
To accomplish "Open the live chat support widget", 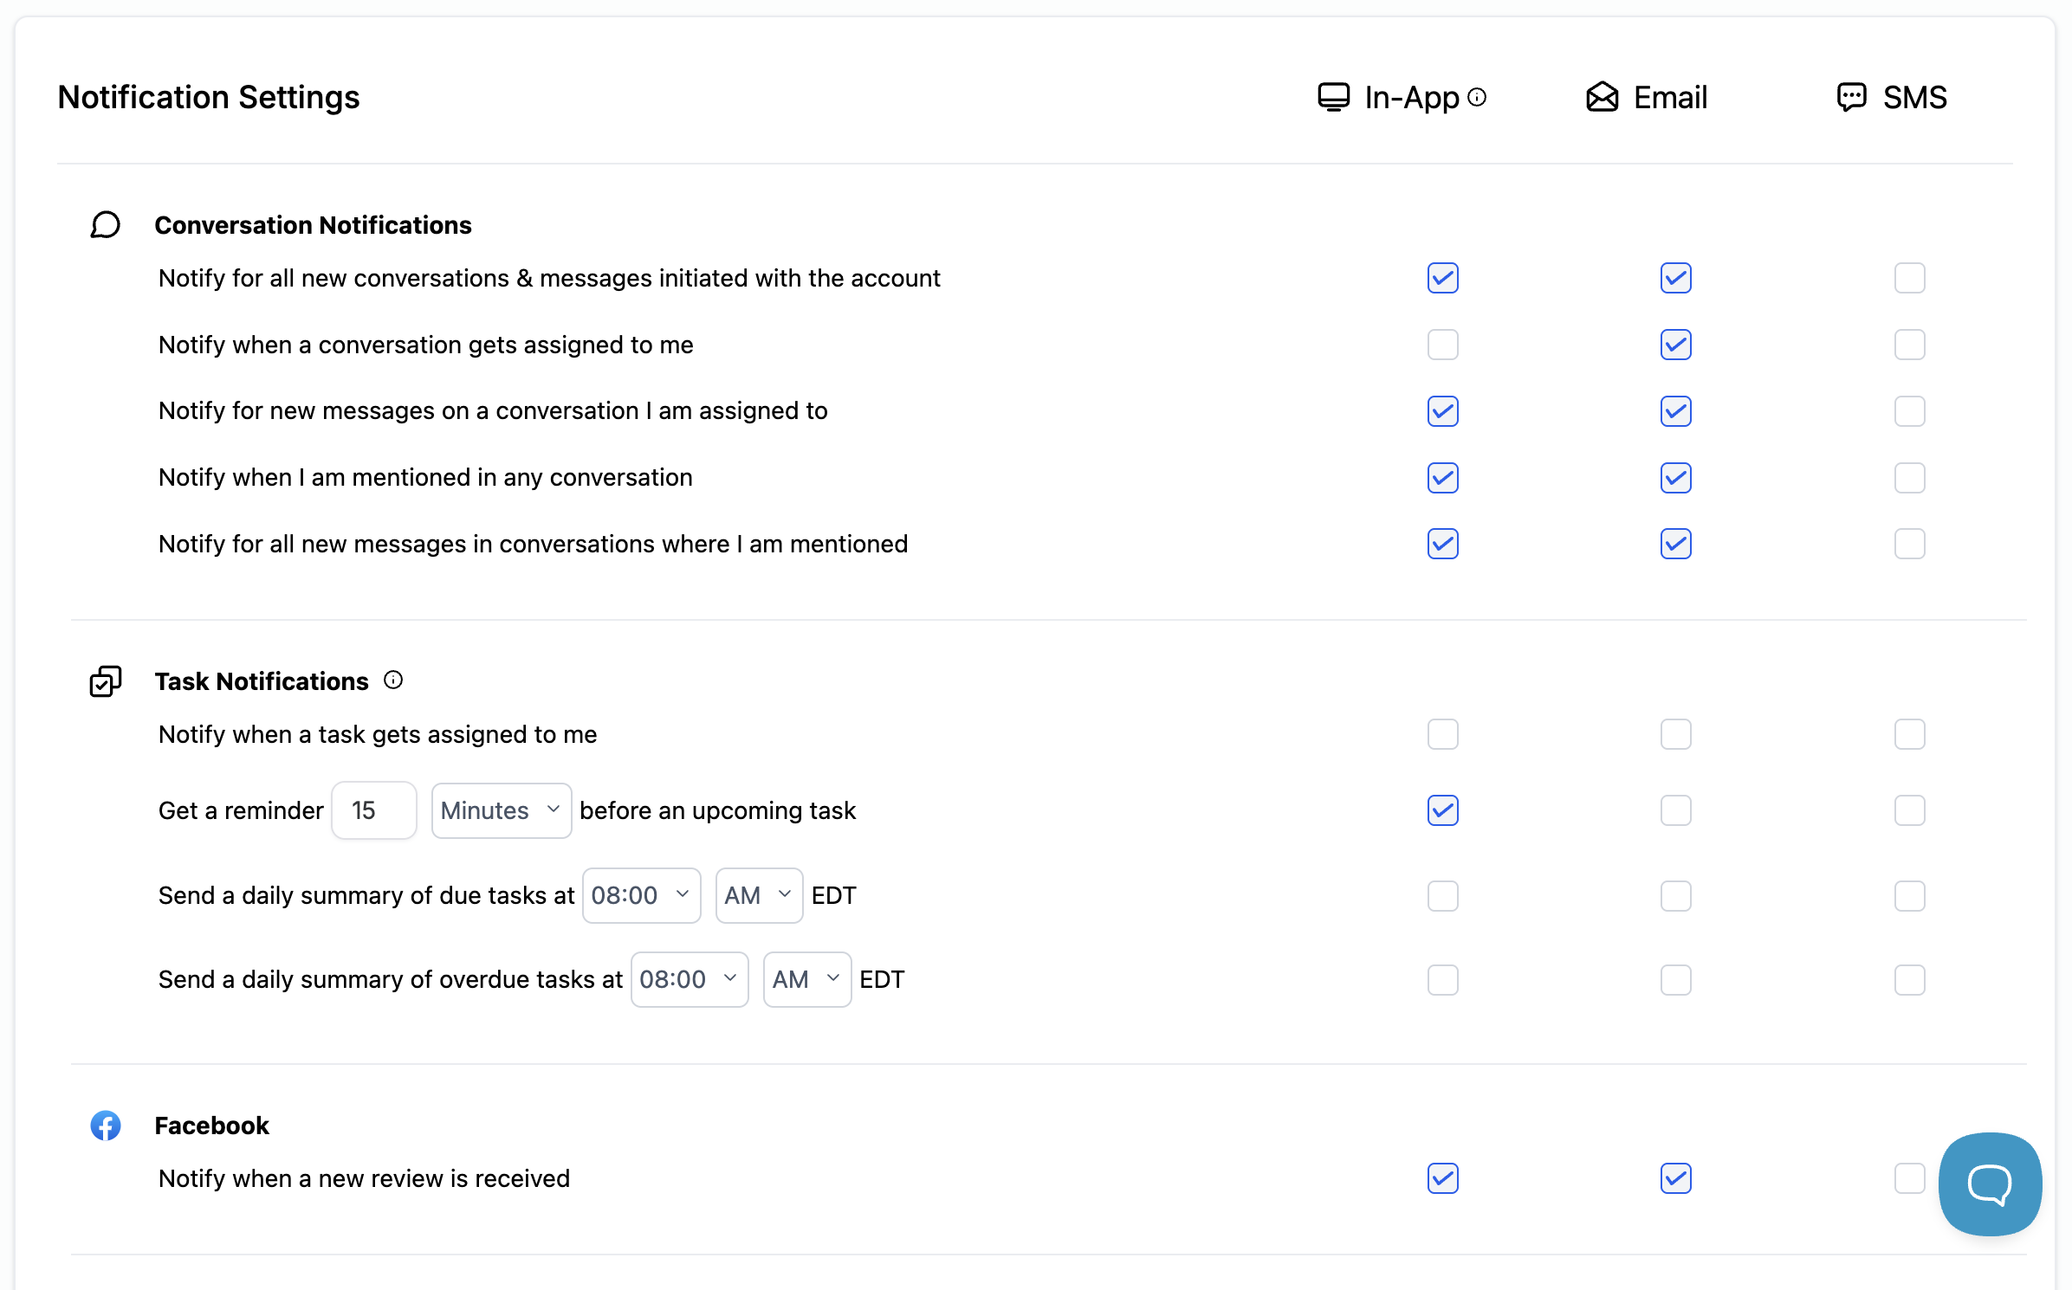I will coord(1989,1184).
